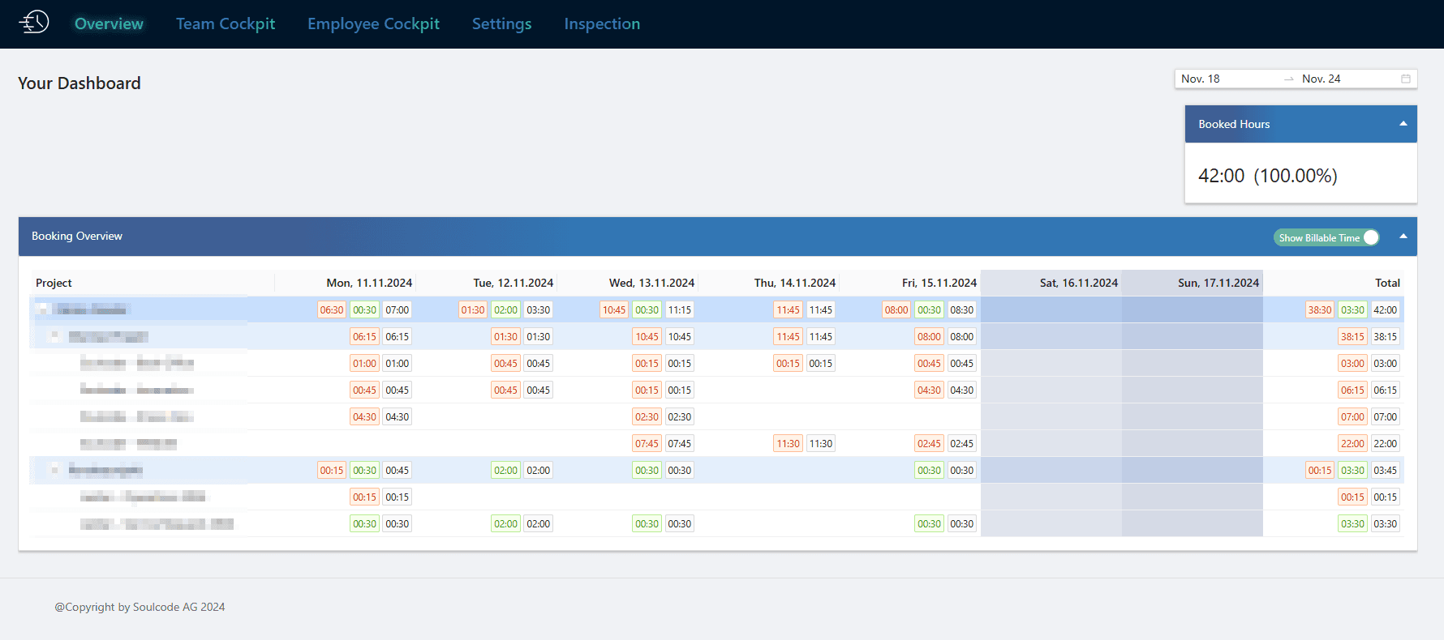Click the white 38:15 cell in Total column
The width and height of the screenshot is (1444, 640).
1386,336
